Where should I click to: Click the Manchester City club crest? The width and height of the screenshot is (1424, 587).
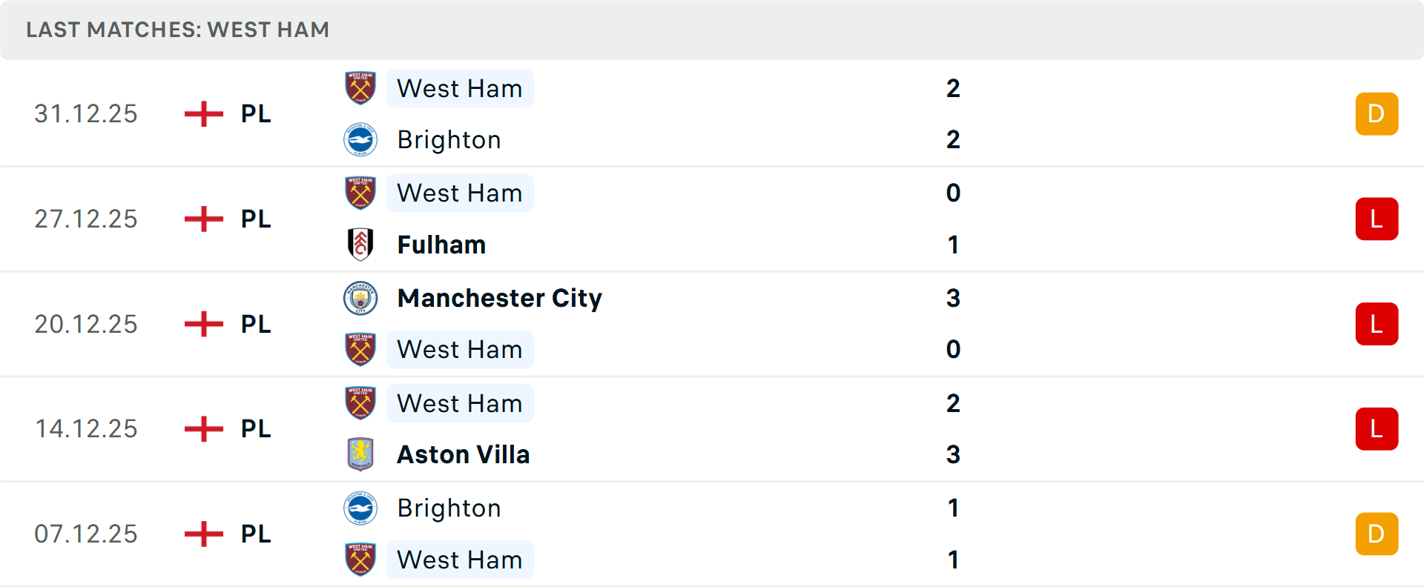360,298
